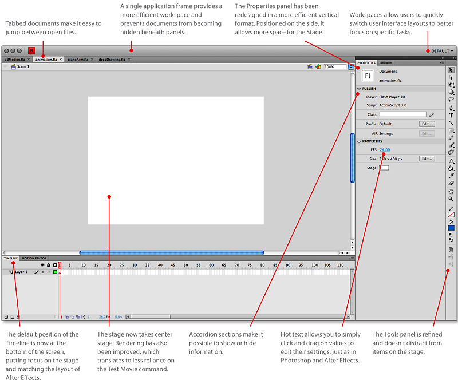Viewport: 458px width, 384px height.
Task: Create a new layer in the Timeline
Action: click(6, 316)
